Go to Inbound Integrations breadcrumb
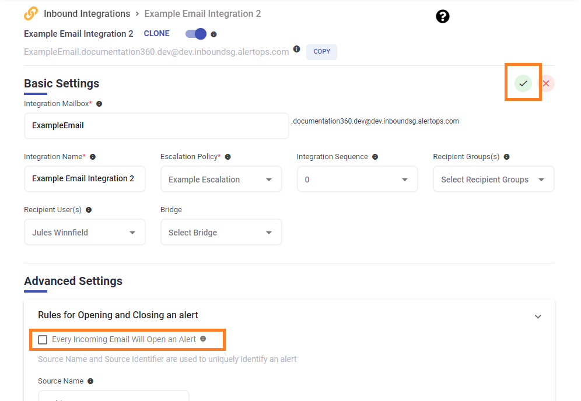This screenshot has width=581, height=401. (x=87, y=13)
